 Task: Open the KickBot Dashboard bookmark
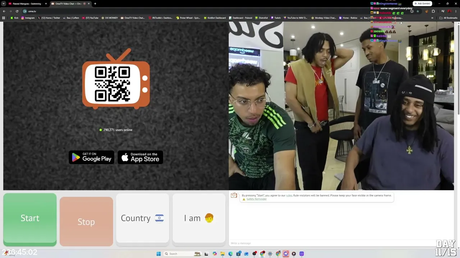coord(215,18)
